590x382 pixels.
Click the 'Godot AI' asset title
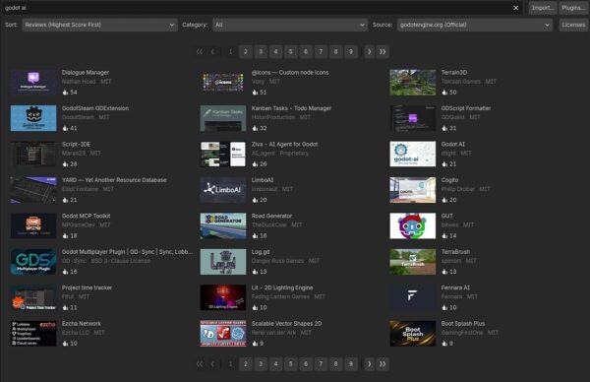(453, 145)
